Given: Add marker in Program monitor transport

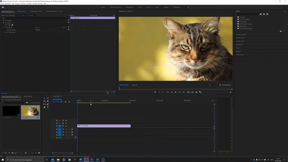Looking at the screenshot, I should pos(155,92).
